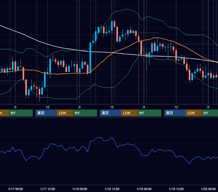Image resolution: width=218 pixels, height=192 pixels.
Task: Click the 1/18 12:00 time axis label
Action: click(x=112, y=189)
